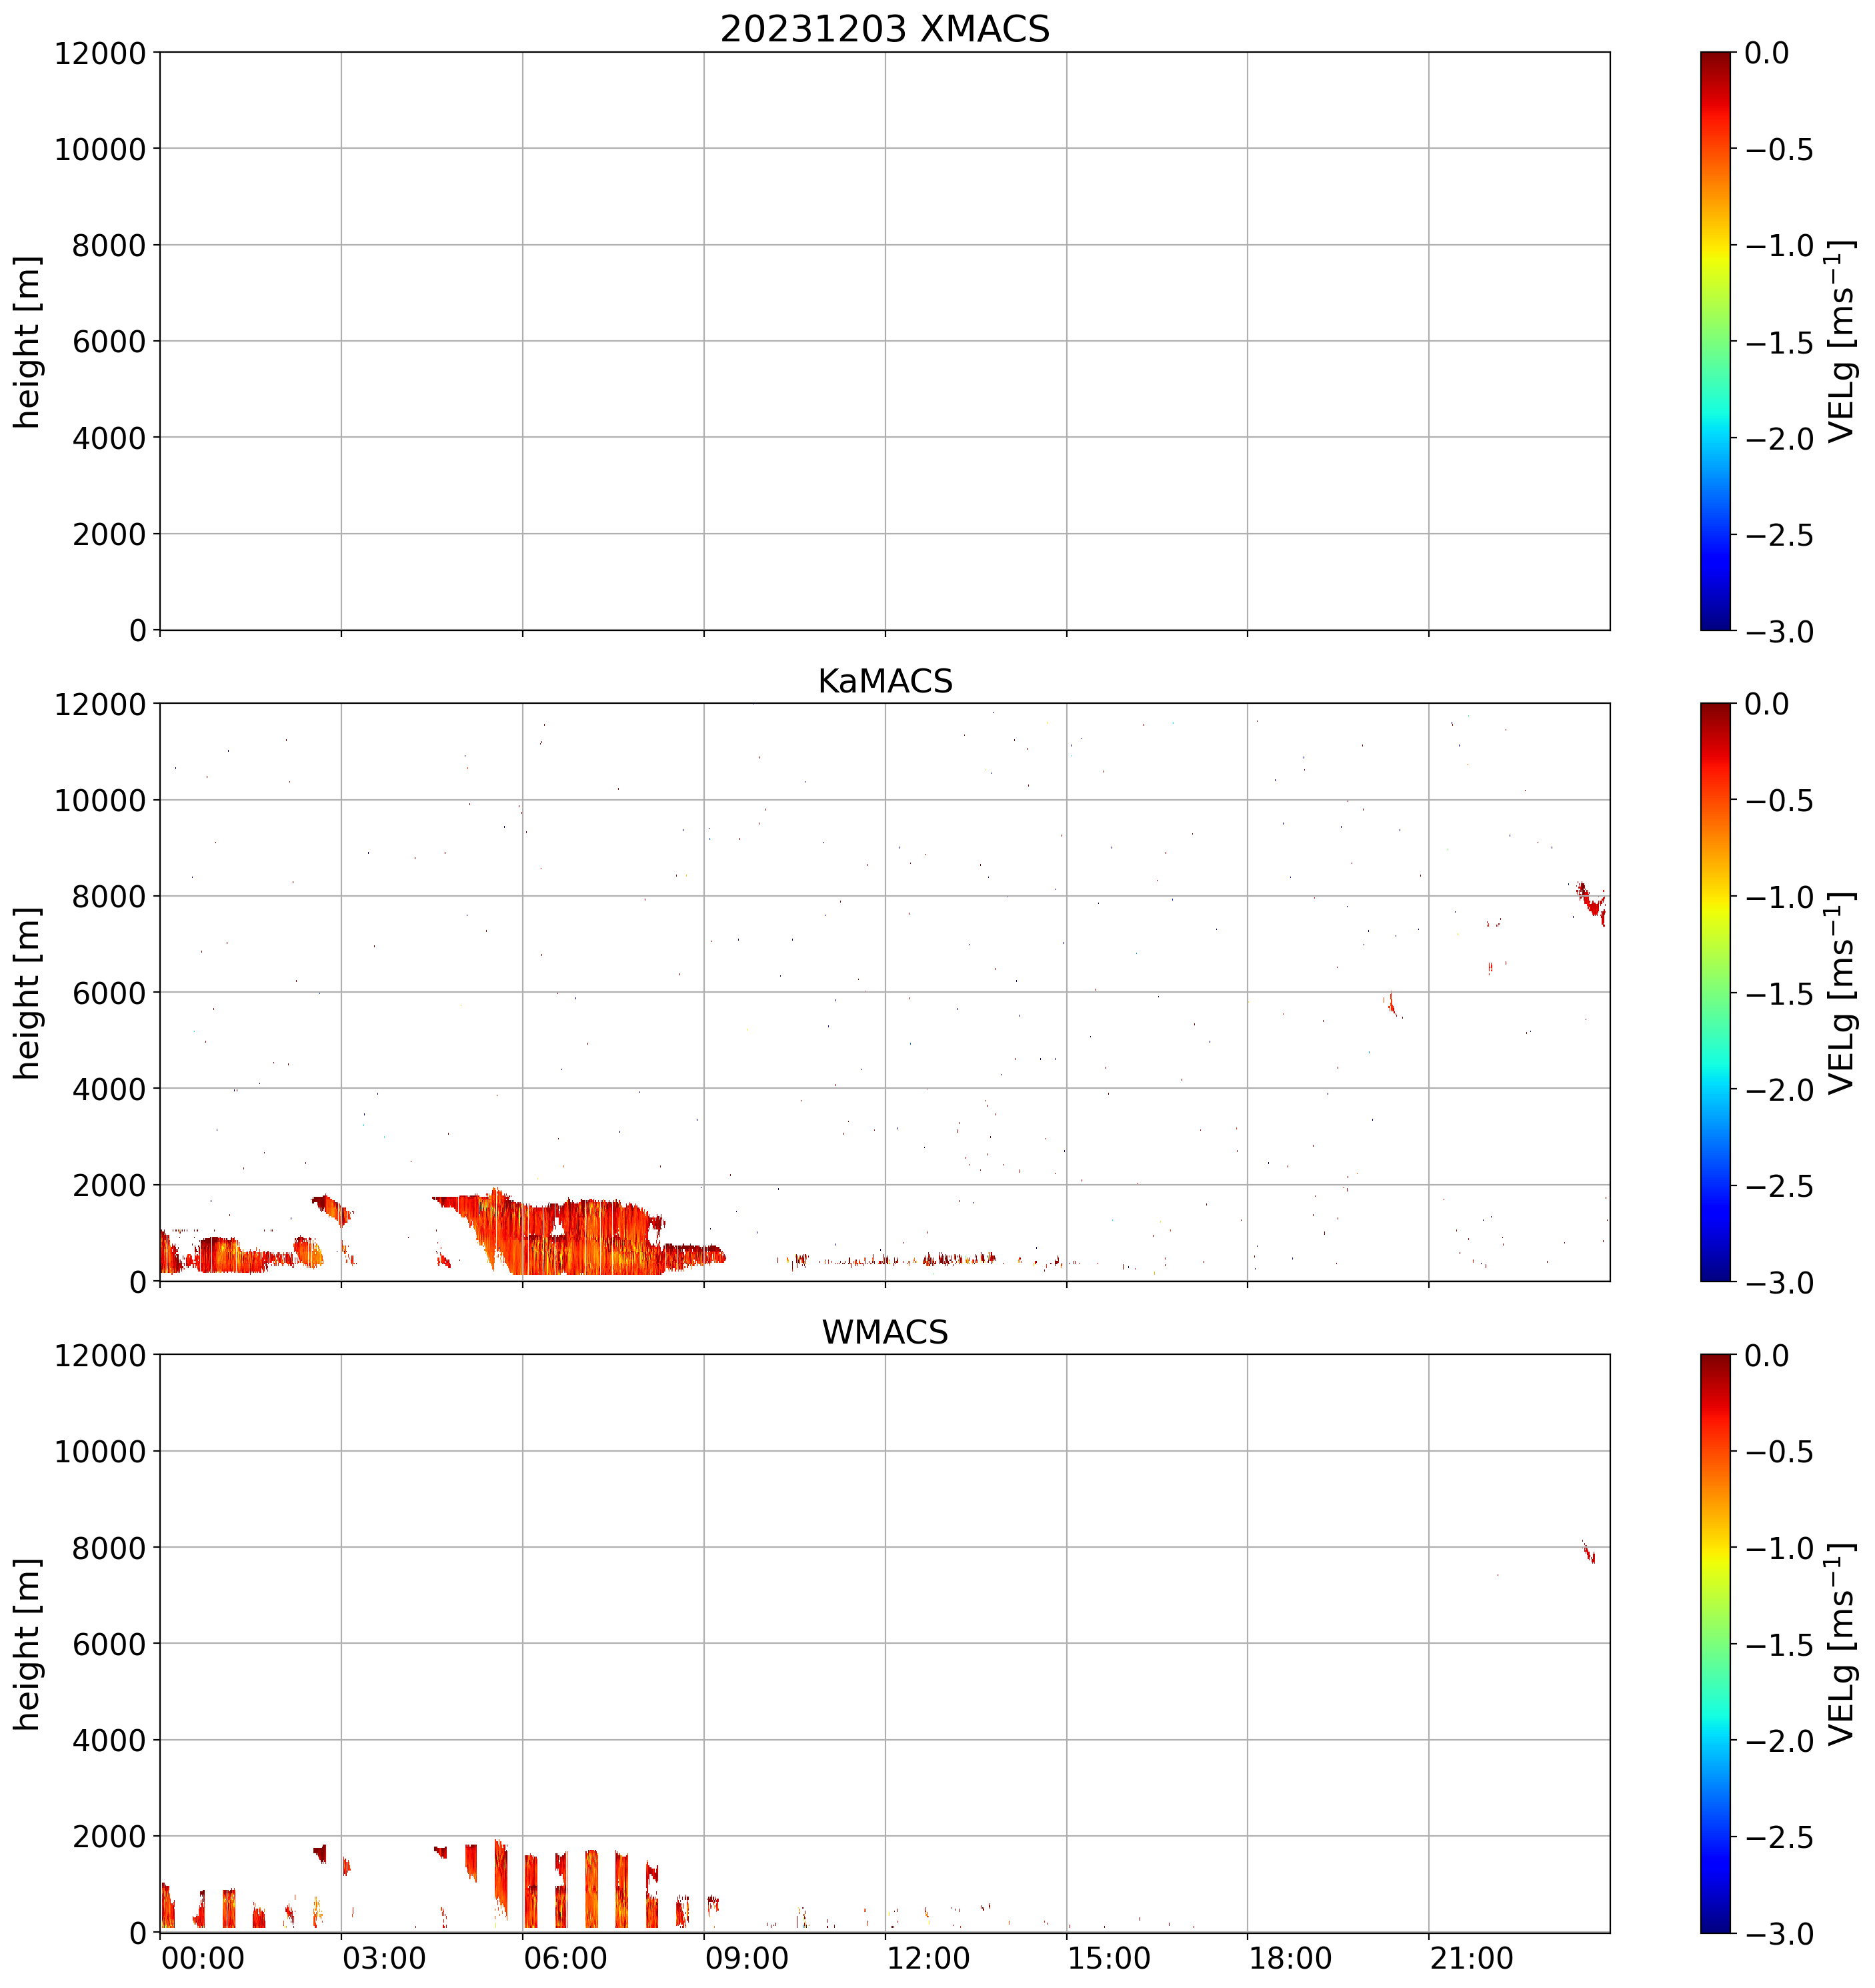Click the 03:00 time axis label

click(x=384, y=1957)
